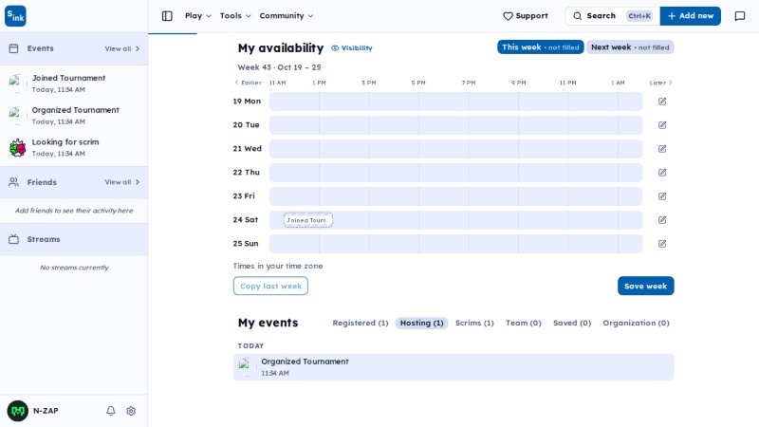Edit availability for 20 Tue
Screen dimensions: 759x427
pyautogui.click(x=662, y=125)
